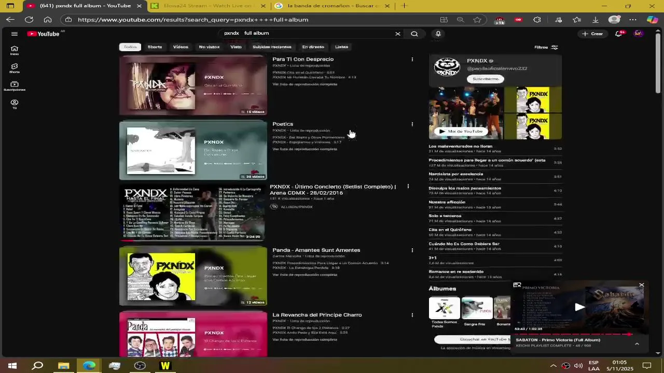Screen dimensions: 664x373
Task: Open Todos Somos Pxndx album cover
Action: tap(445, 308)
